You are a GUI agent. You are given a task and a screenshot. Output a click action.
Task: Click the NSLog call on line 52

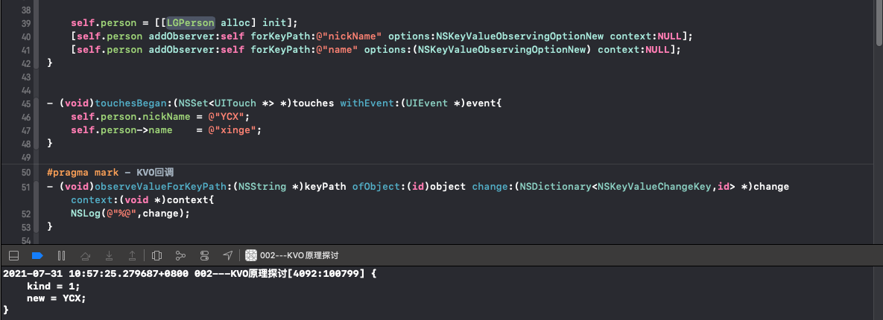pos(131,213)
